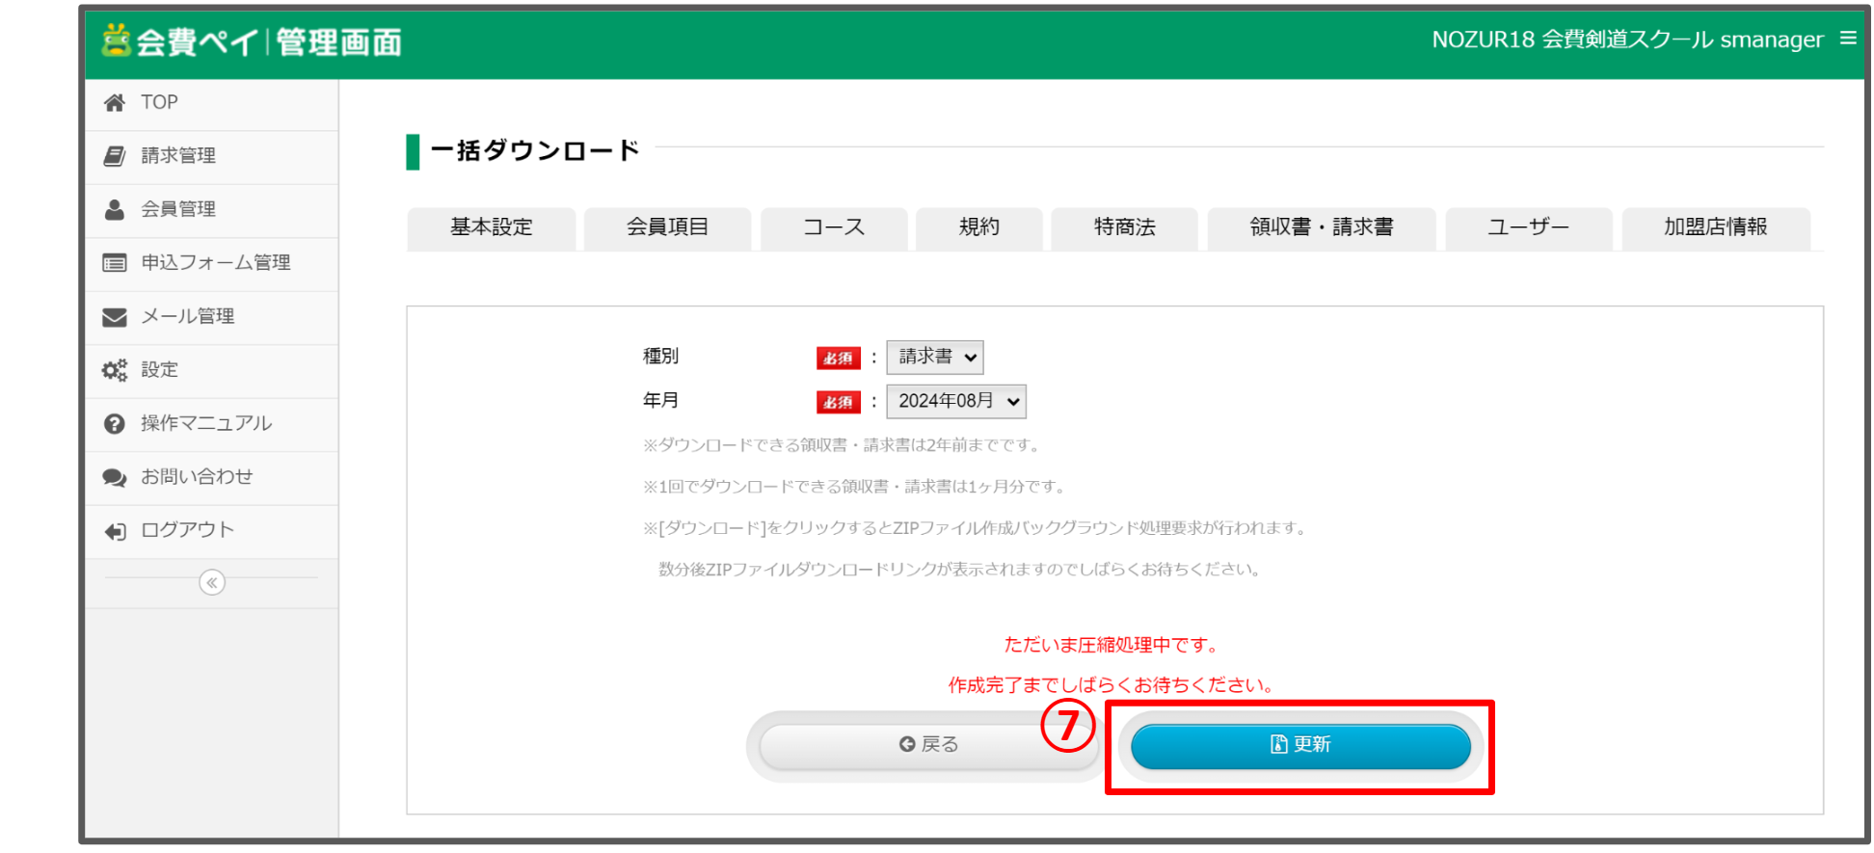The height and width of the screenshot is (853, 1874).
Task: Click the question mark icon for 操作マニュアル
Action: [x=115, y=424]
